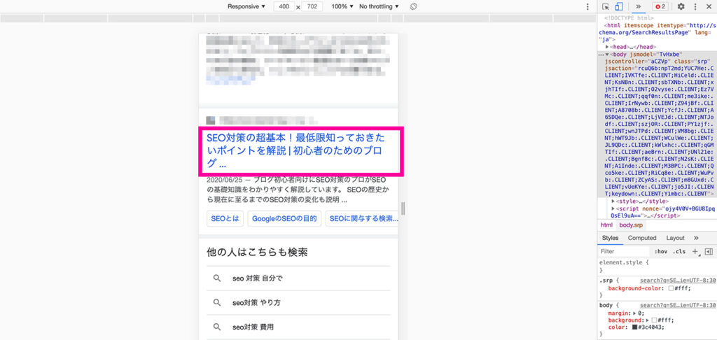Show more DevTools panels via double chevron
The width and height of the screenshot is (717, 340).
tap(639, 6)
